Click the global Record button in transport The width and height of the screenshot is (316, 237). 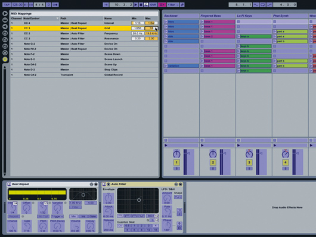pos(146,5)
